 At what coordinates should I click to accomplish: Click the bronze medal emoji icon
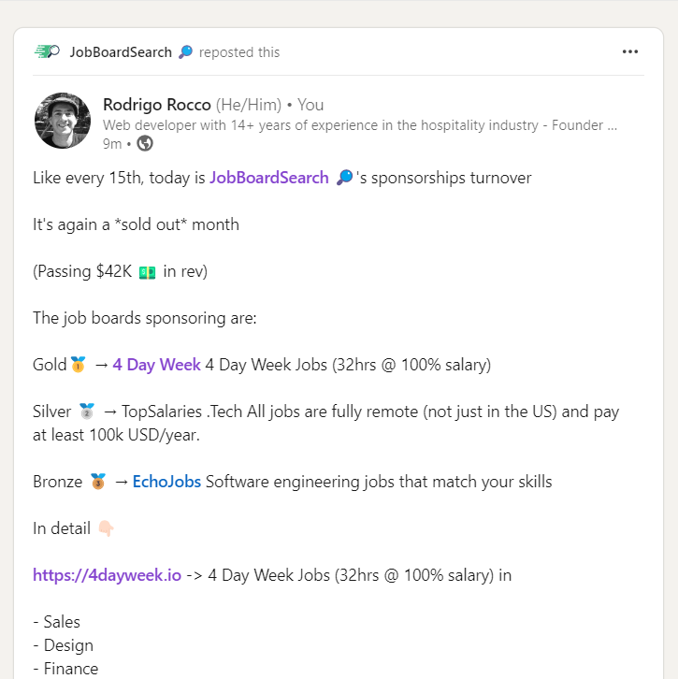point(98,482)
